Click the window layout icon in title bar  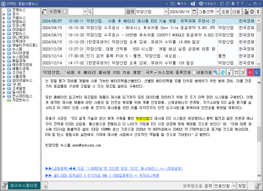222,3
